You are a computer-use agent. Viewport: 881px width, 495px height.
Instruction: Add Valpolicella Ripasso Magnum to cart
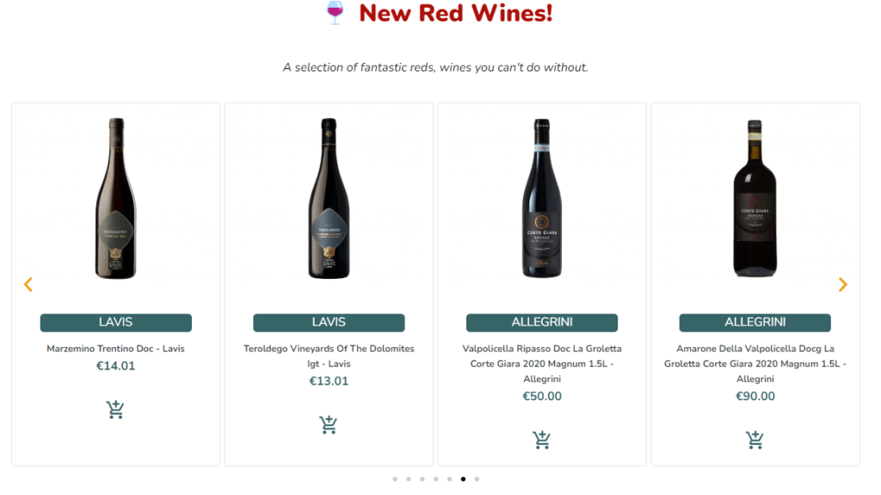pos(541,440)
